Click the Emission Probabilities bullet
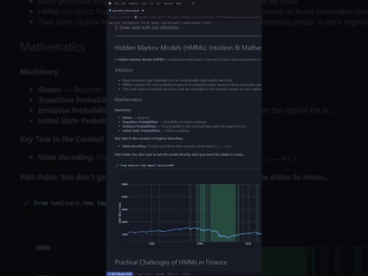 (x=184, y=126)
